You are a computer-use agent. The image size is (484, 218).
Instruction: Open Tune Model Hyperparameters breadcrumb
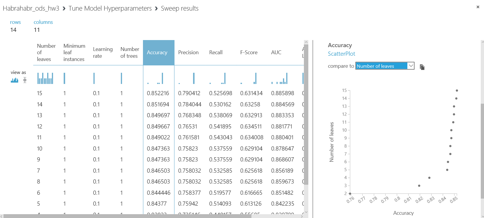110,8
